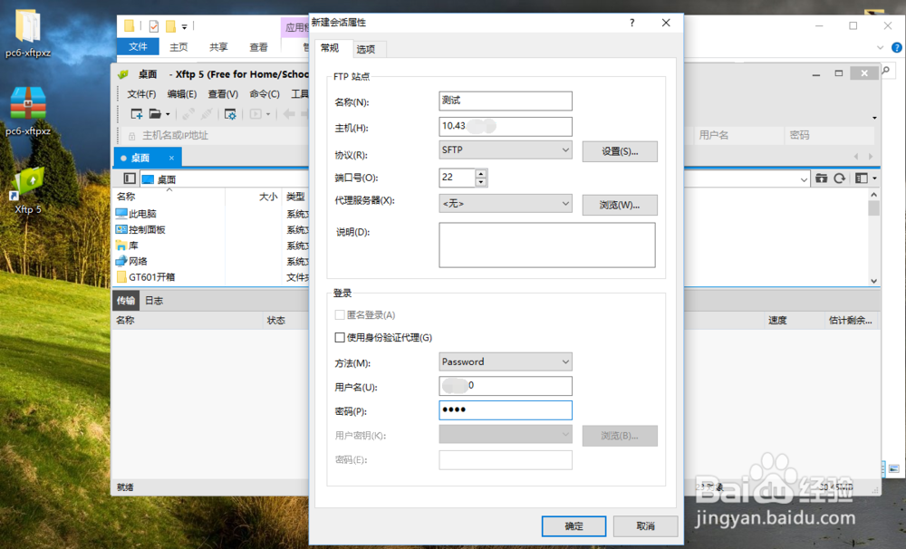Click the New Session icon in Xftp toolbar
This screenshot has width=906, height=549.
[137, 114]
